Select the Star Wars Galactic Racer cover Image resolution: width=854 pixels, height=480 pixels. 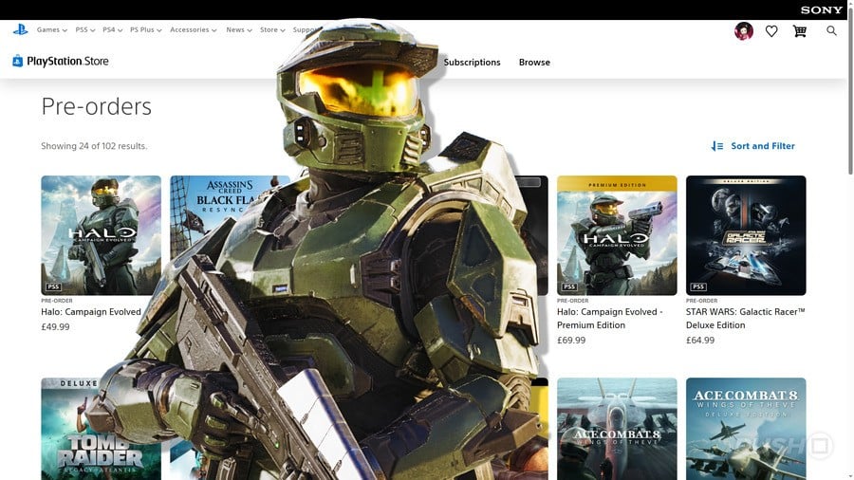pos(746,235)
